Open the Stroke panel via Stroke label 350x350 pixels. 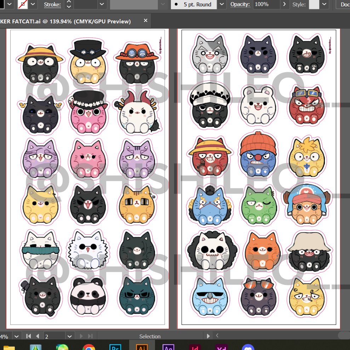point(52,5)
